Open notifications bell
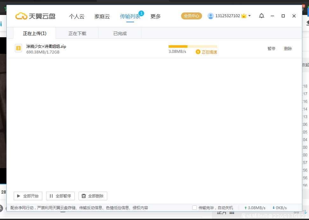 [262, 16]
